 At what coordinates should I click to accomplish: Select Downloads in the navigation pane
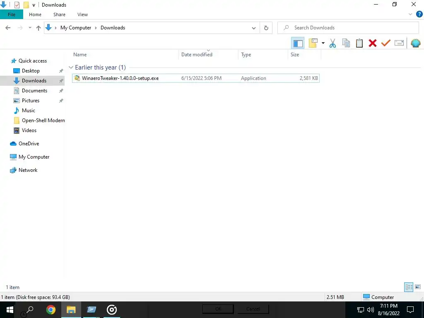coord(34,81)
